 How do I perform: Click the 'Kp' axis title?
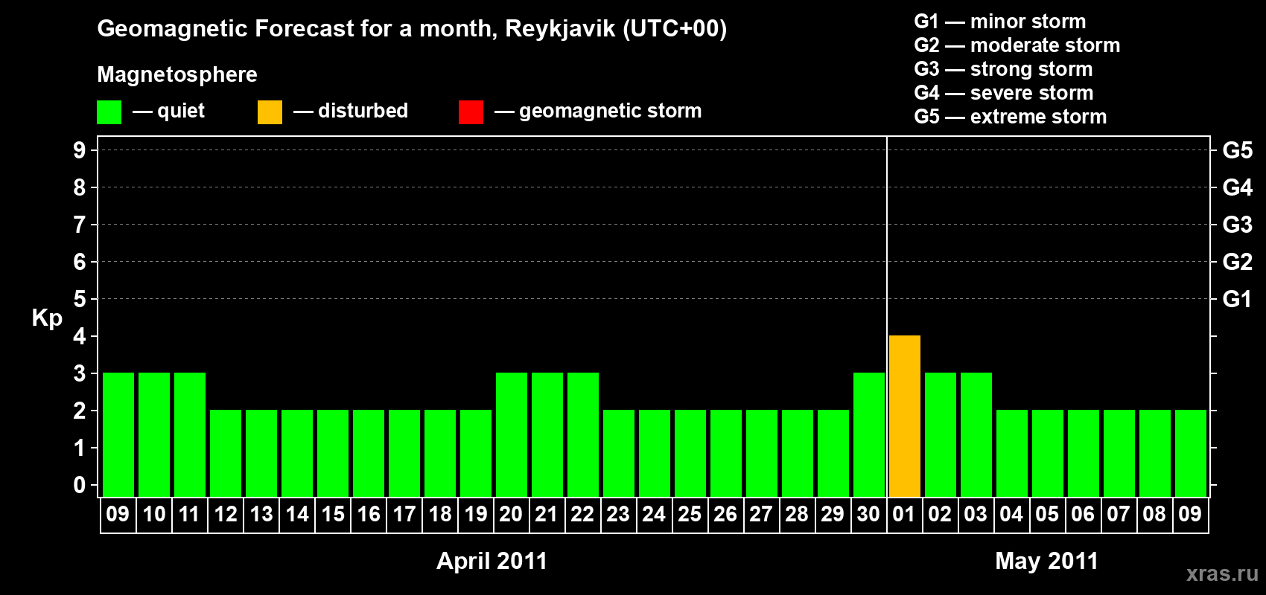47,318
